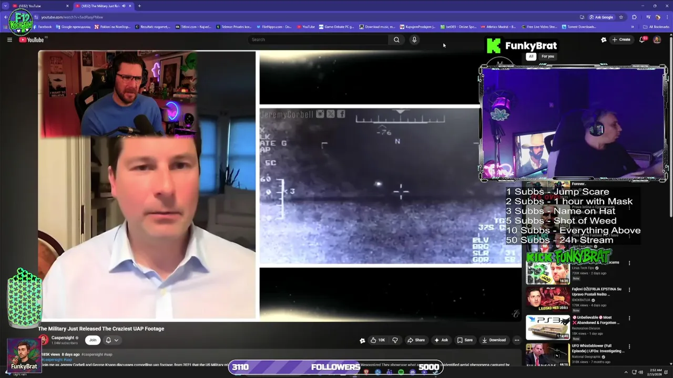The height and width of the screenshot is (378, 673).
Task: Open the PS3 Abandoned & Forgotten thumbnail
Action: [x=548, y=327]
